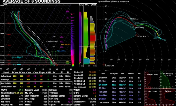Viewport: 176px width, 106px height.
Task: Select the 1km-3km shear row label
Action: (103, 92)
